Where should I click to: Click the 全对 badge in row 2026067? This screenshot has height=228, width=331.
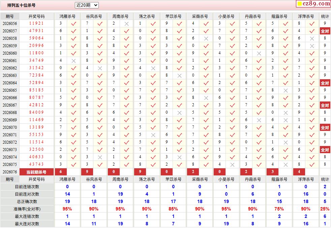325,105
